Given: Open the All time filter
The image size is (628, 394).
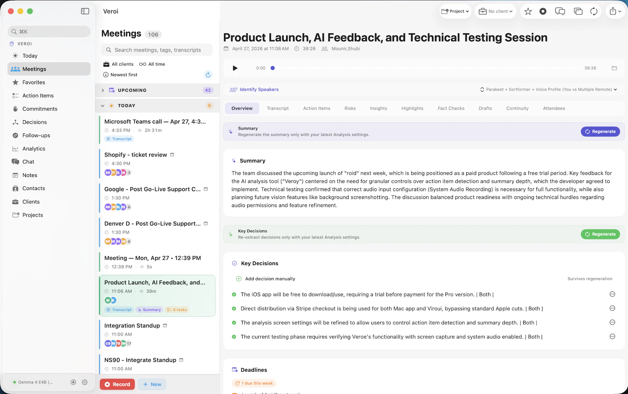Looking at the screenshot, I should [152, 64].
